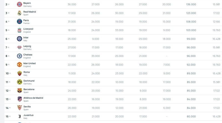
Task: Click the Atlético de Madrid name link
Action: (33, 98)
